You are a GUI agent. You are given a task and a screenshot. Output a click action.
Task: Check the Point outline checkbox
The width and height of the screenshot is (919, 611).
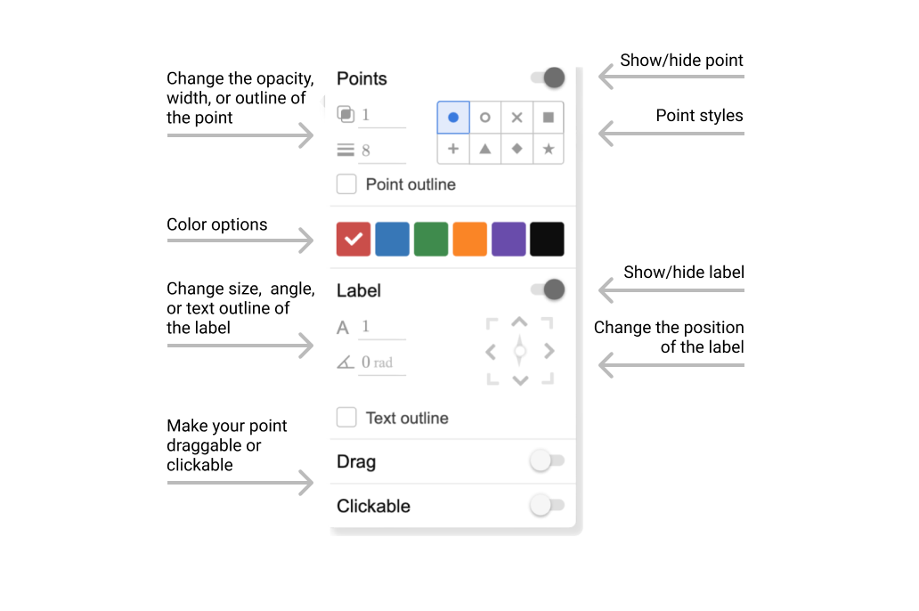[x=346, y=184]
